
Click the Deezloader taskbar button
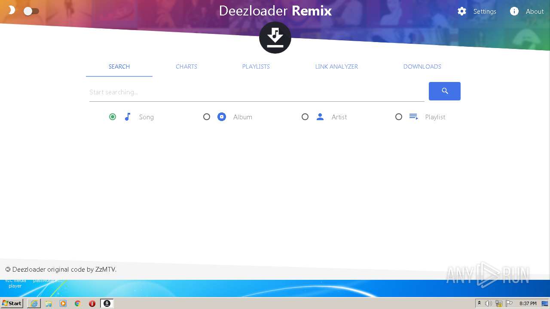(107, 303)
